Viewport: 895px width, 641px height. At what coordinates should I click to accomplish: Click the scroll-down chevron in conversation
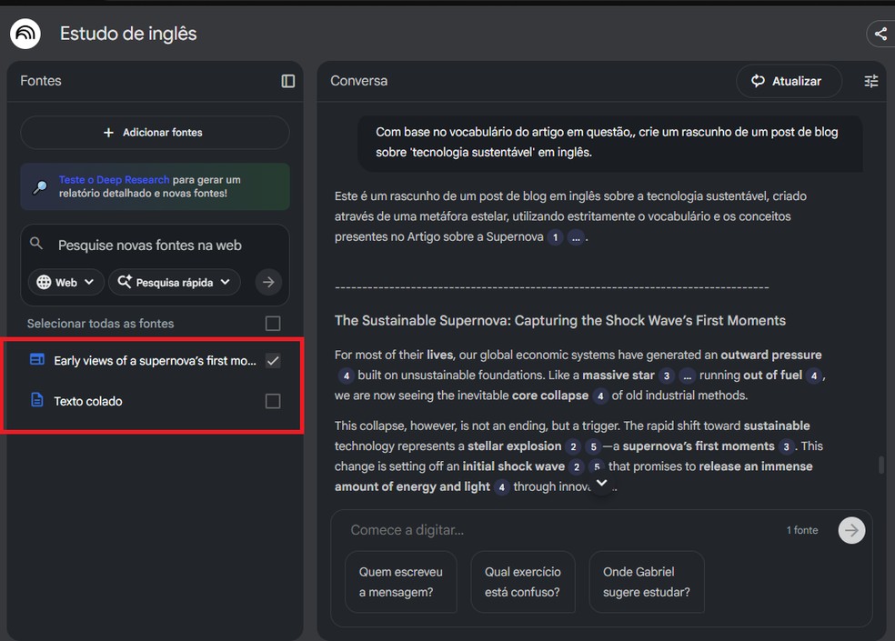point(601,484)
